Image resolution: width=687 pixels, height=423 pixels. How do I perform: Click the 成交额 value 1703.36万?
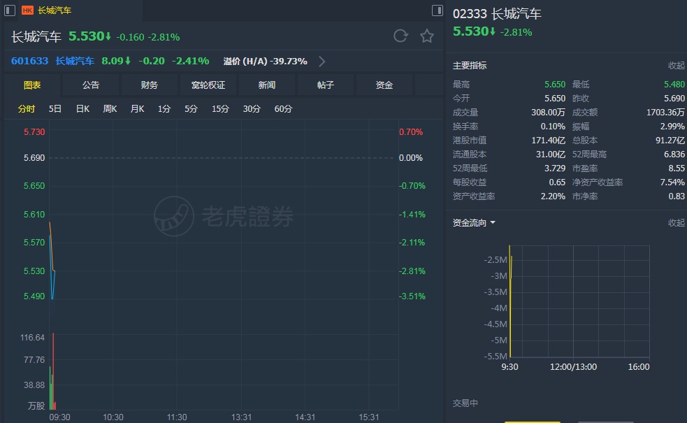point(665,112)
